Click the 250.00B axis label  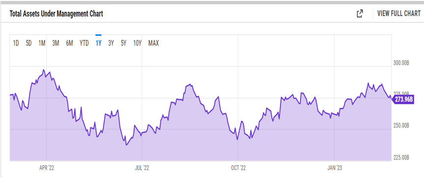tap(401, 126)
